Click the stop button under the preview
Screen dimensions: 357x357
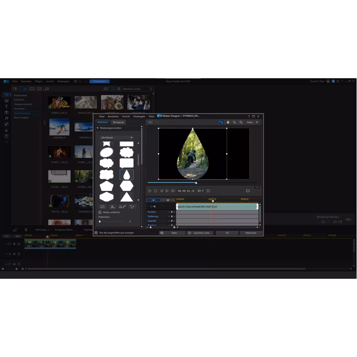(156, 191)
